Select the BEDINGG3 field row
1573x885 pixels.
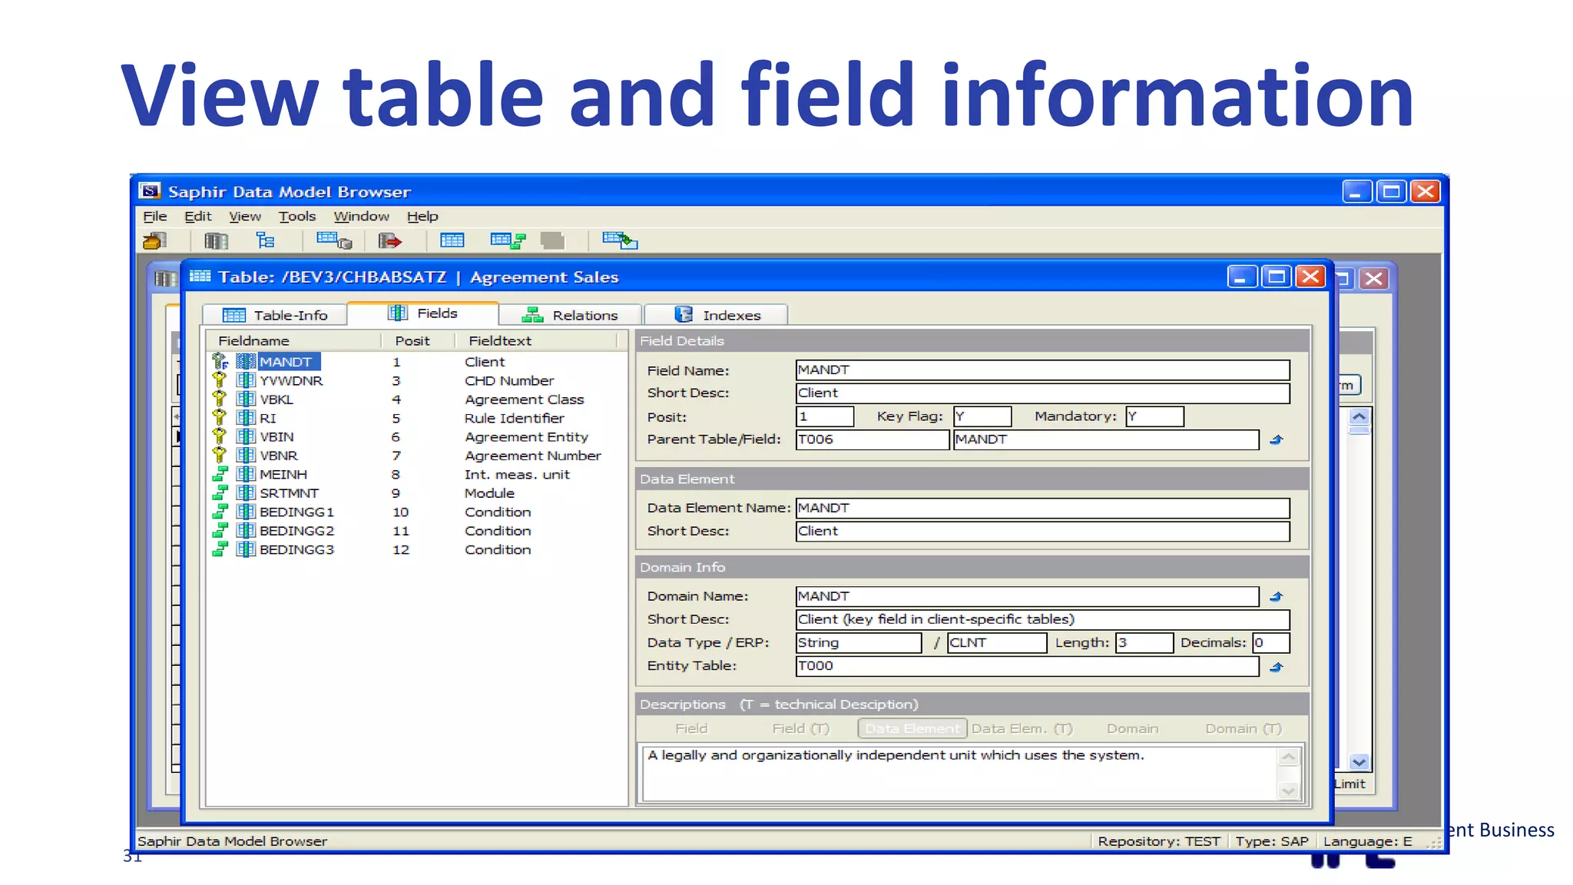pos(417,550)
